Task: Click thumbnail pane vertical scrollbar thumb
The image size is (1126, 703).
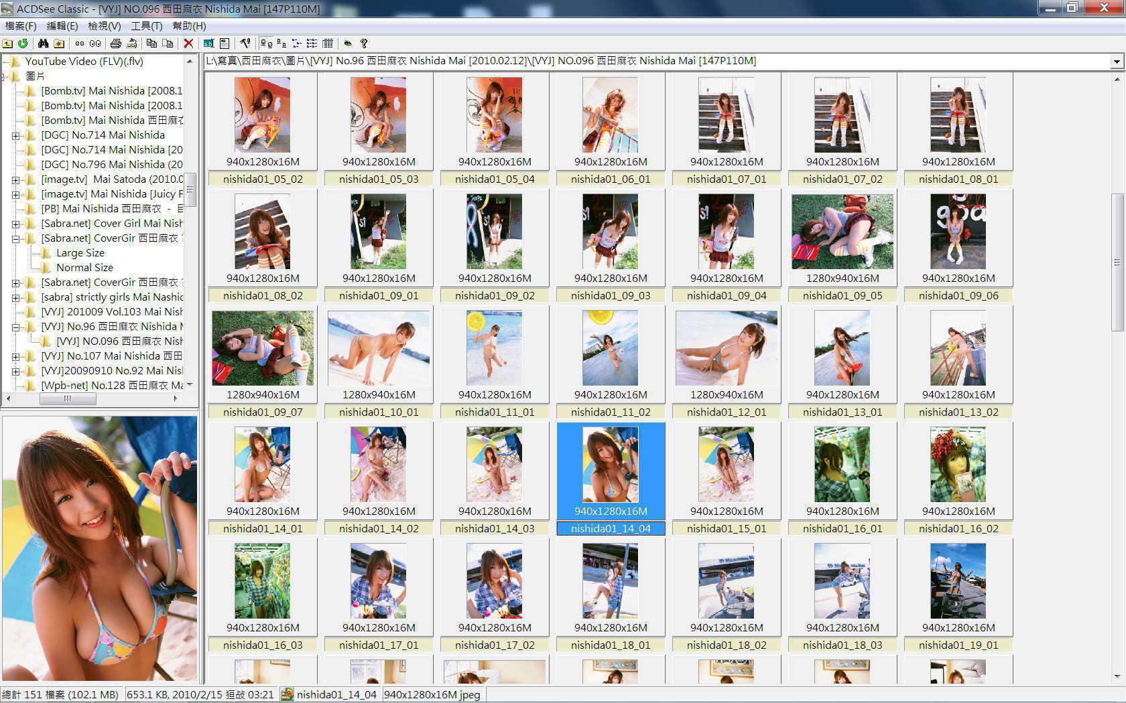Action: 1117,262
